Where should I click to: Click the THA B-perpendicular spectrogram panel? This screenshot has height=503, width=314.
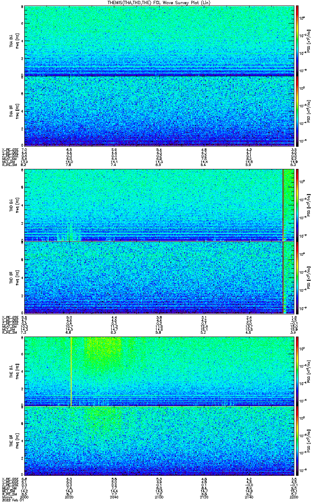coord(158,41)
